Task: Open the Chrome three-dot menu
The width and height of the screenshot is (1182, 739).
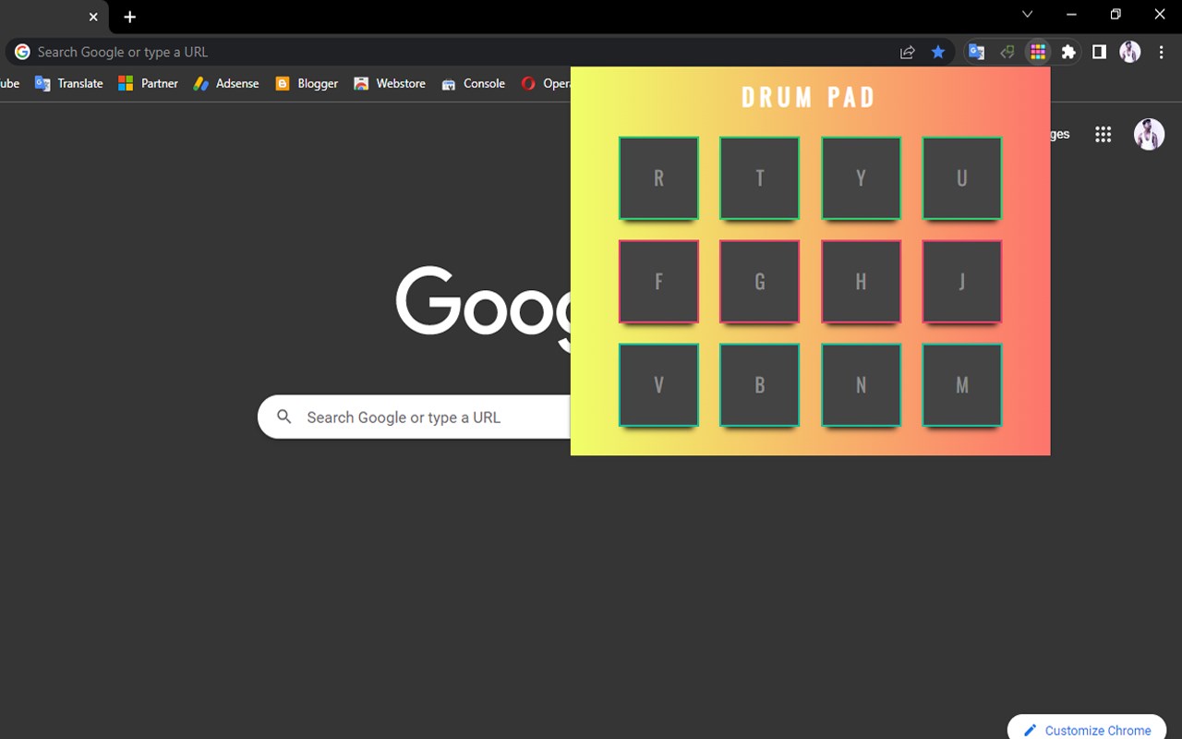Action: (1161, 52)
